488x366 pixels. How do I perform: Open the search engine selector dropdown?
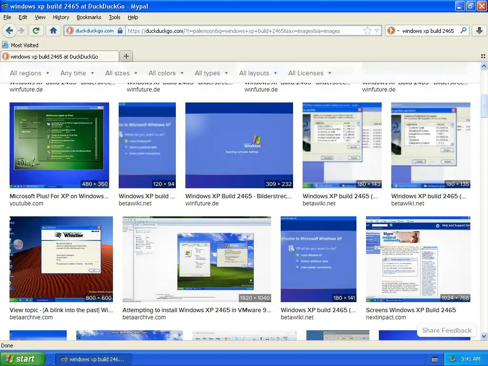393,30
